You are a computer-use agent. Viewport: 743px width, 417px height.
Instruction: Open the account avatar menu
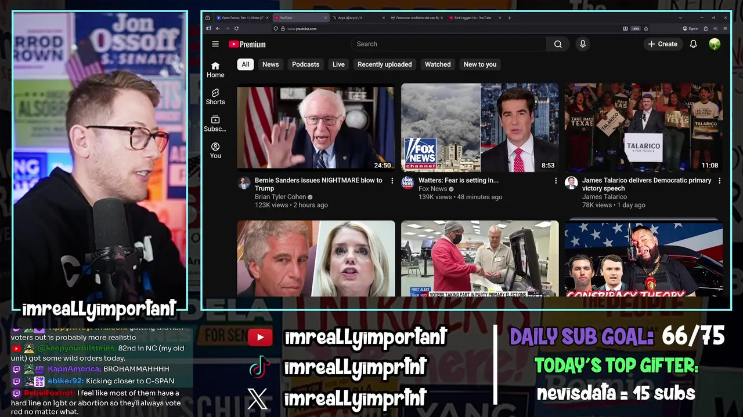tap(715, 44)
